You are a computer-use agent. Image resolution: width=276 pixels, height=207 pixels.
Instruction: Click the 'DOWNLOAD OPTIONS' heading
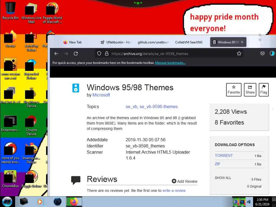point(235,145)
